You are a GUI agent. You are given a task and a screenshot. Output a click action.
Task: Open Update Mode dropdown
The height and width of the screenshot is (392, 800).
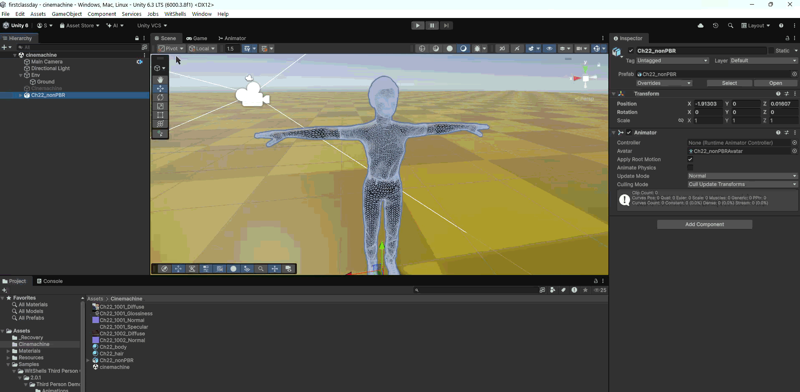[x=742, y=176]
